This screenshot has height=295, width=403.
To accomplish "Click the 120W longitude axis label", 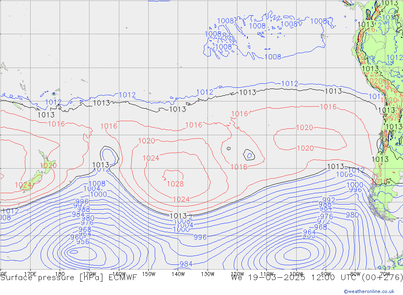I will (x=237, y=274).
